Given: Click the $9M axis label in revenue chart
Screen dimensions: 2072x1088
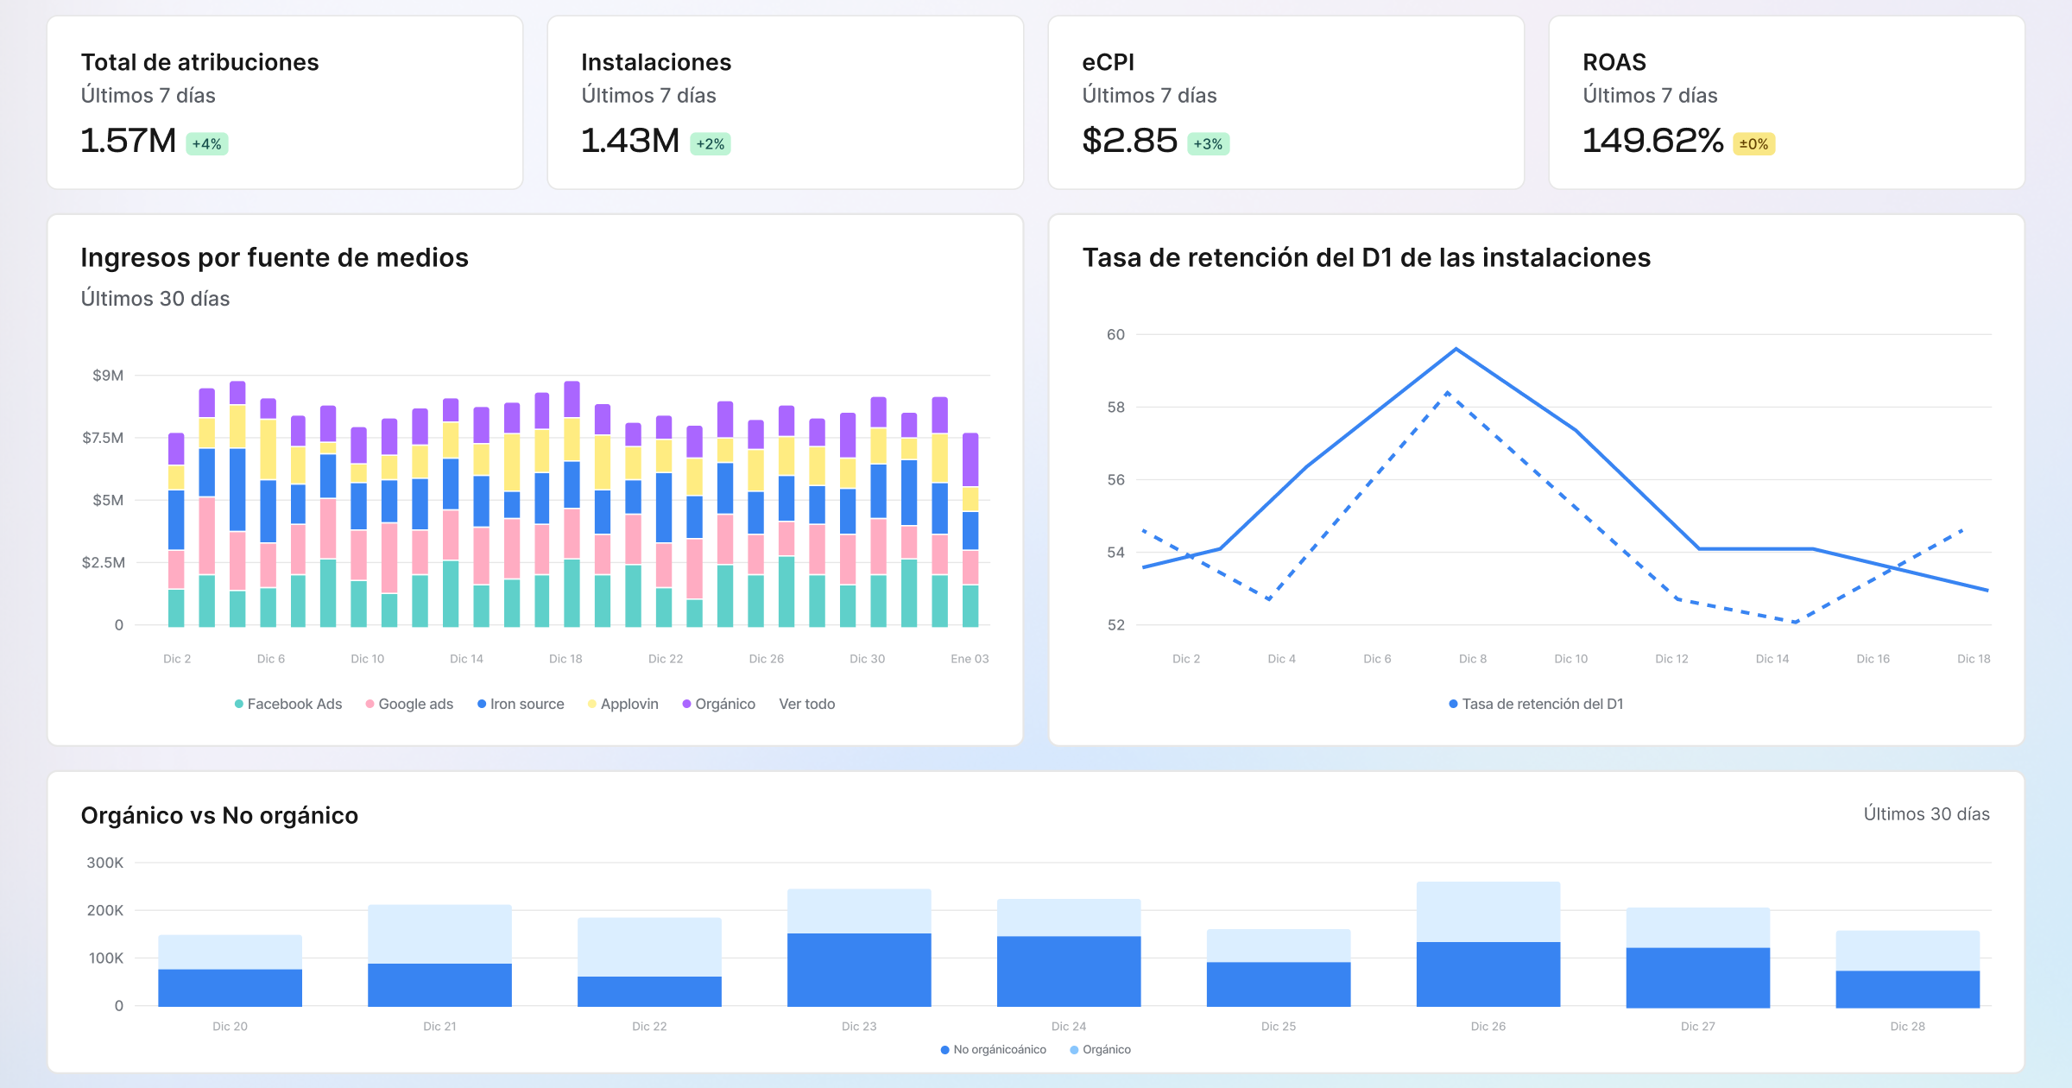Looking at the screenshot, I should (x=108, y=376).
